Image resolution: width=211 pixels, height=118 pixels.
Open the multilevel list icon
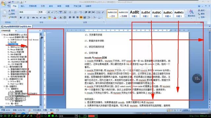click(x=81, y=12)
